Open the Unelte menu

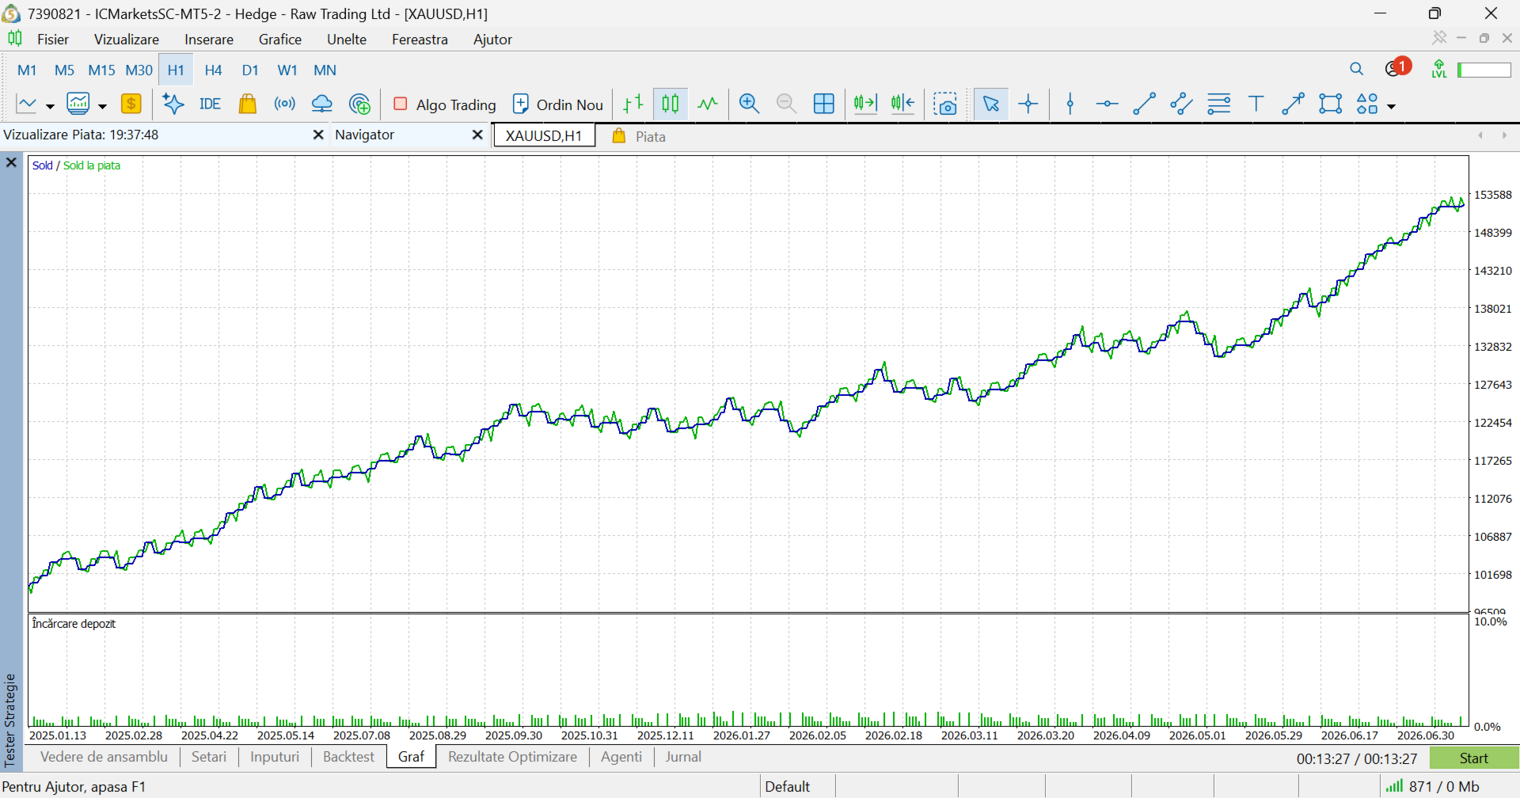347,40
